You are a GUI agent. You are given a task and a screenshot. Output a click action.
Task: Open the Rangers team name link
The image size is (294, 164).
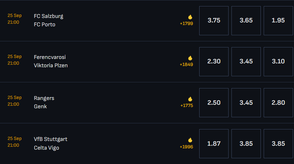[x=44, y=98]
